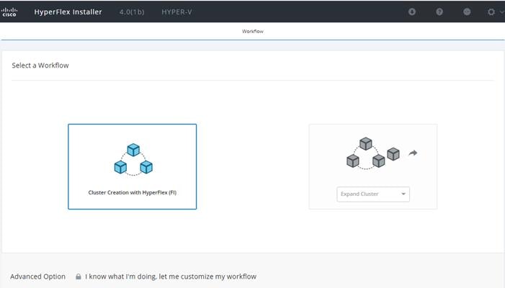
Task: Expand the chevron next to settings gear
Action: click(x=502, y=12)
